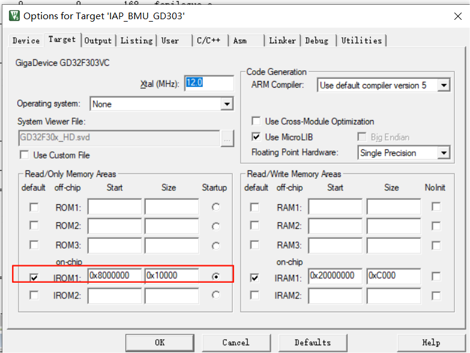The height and width of the screenshot is (353, 470).
Task: Check the ROM2 default checkbox
Action: point(34,225)
